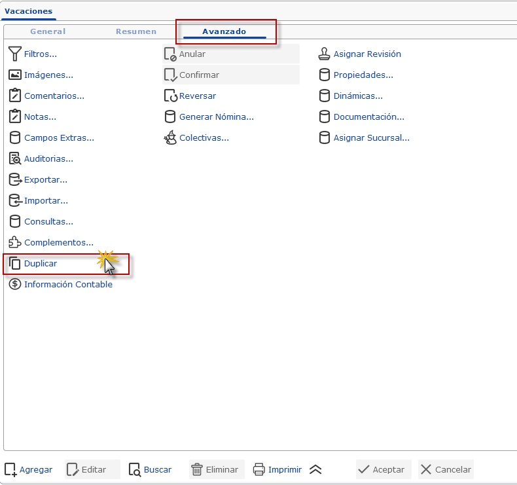
Task: Open the Complementos puzzle piece icon
Action: [15, 242]
